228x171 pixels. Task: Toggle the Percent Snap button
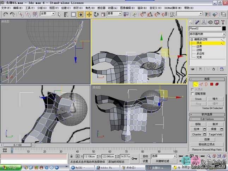[x=157, y=14]
